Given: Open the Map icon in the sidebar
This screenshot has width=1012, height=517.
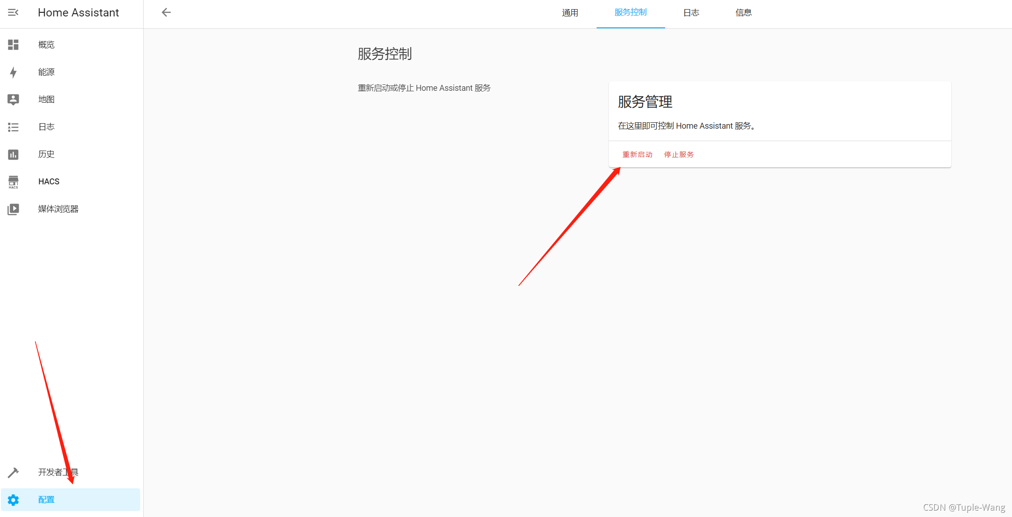Looking at the screenshot, I should [x=13, y=99].
